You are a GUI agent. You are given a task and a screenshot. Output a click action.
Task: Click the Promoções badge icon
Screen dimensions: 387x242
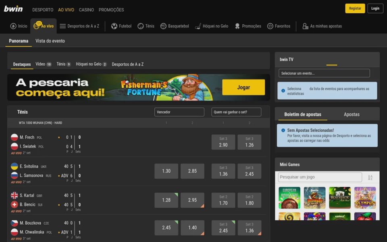pos(237,26)
